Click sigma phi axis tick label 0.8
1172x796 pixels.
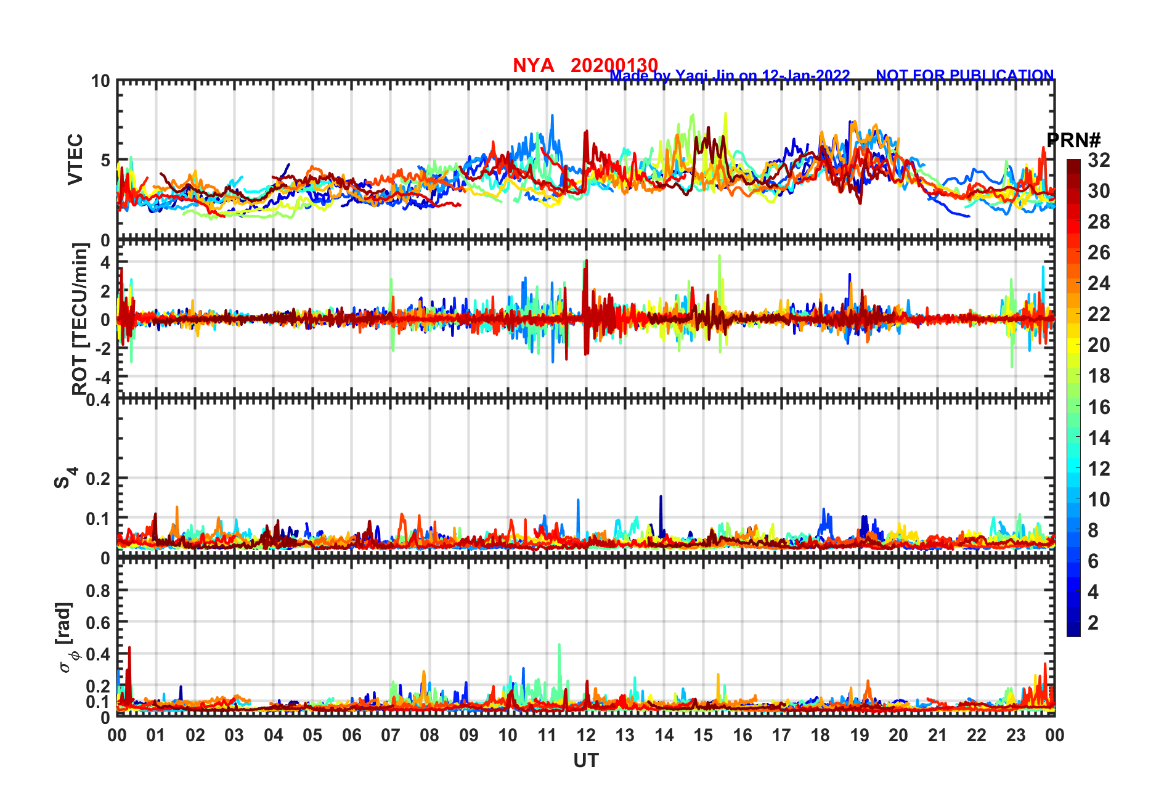coord(98,591)
